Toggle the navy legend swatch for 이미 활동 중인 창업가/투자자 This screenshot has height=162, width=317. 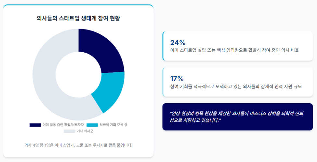coord(35,125)
